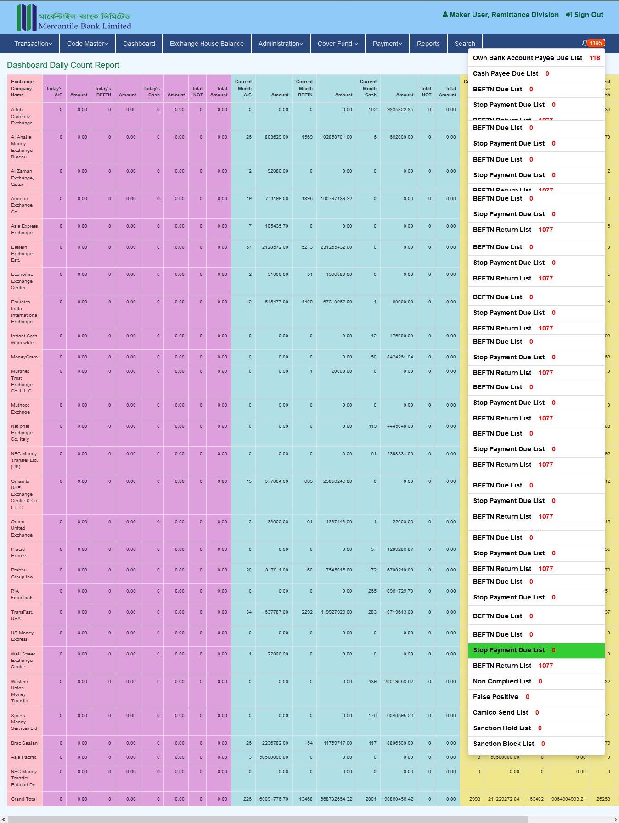Open the Administration dropdown
Screen dimensions: 619x823
point(281,44)
